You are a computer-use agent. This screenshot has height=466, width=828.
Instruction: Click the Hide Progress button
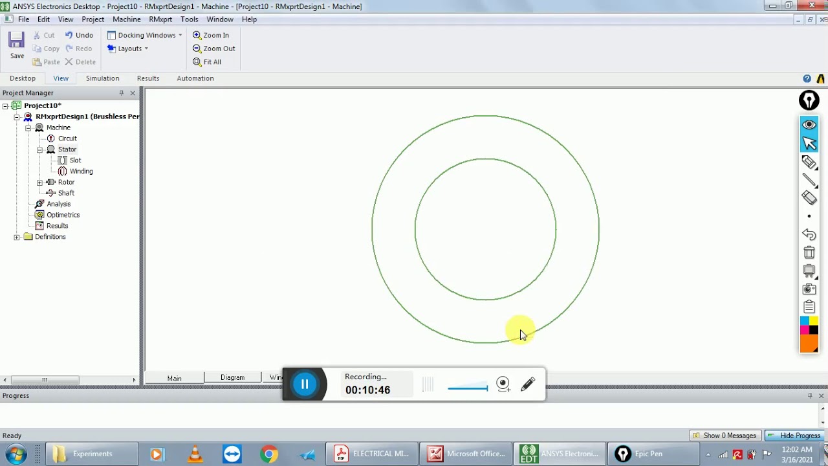(795, 436)
